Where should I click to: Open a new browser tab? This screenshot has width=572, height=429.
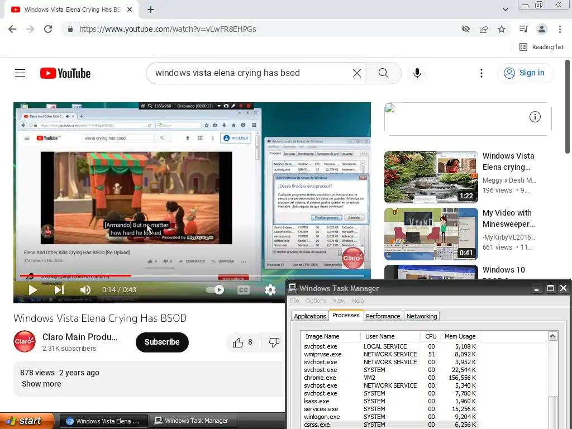[x=151, y=10]
